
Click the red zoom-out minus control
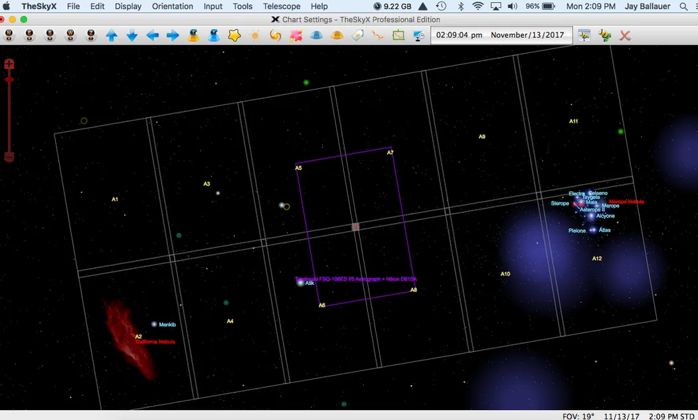tap(9, 157)
